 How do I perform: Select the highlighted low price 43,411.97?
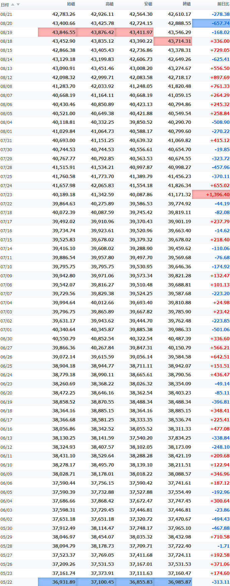click(134, 32)
